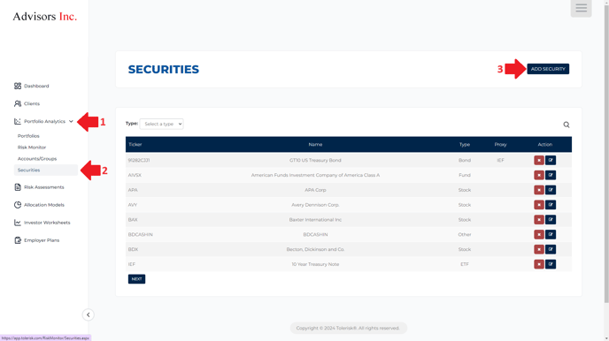The image size is (609, 341).
Task: Click the Ticker column header
Action: click(135, 145)
